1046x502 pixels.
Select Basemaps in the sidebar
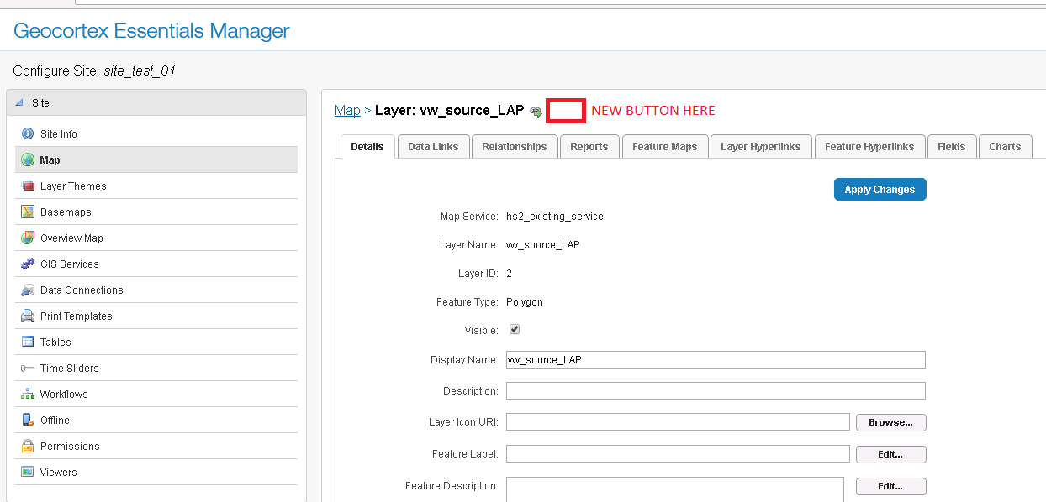[x=156, y=212]
